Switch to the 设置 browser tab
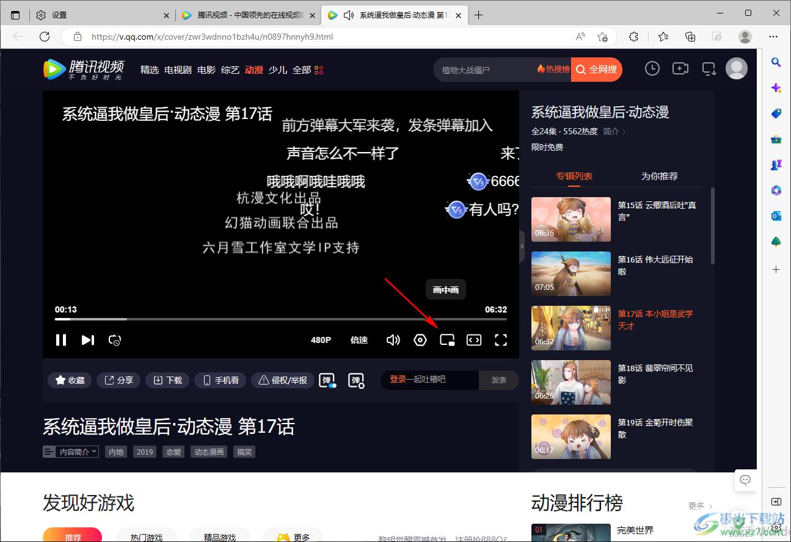 (x=103, y=15)
